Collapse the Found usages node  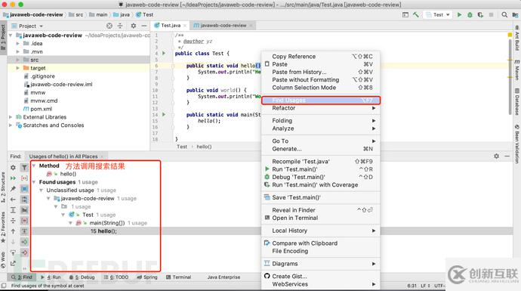tap(34, 182)
